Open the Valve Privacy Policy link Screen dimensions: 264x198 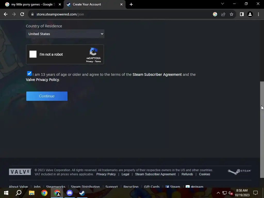[x=43, y=80]
